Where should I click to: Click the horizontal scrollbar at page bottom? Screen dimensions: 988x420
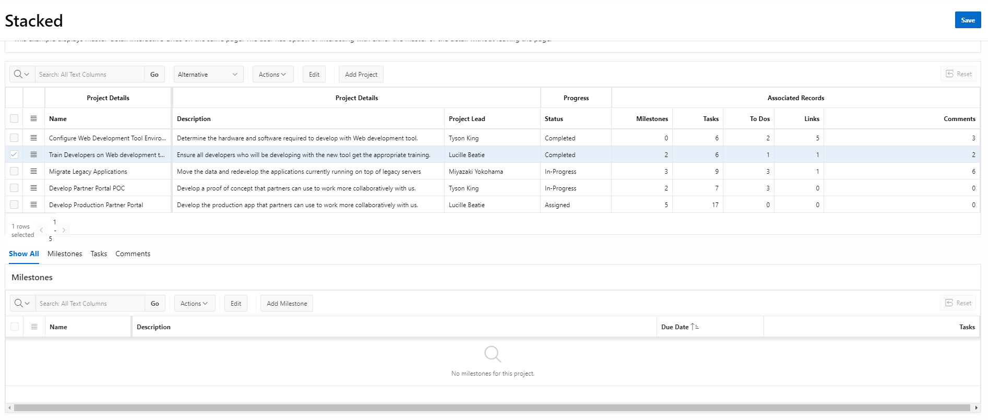click(x=492, y=407)
